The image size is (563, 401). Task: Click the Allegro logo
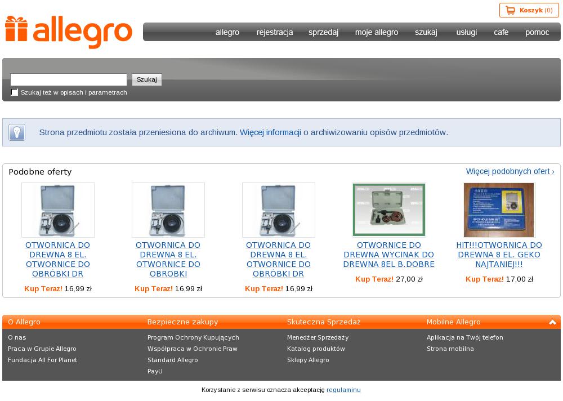(69, 32)
